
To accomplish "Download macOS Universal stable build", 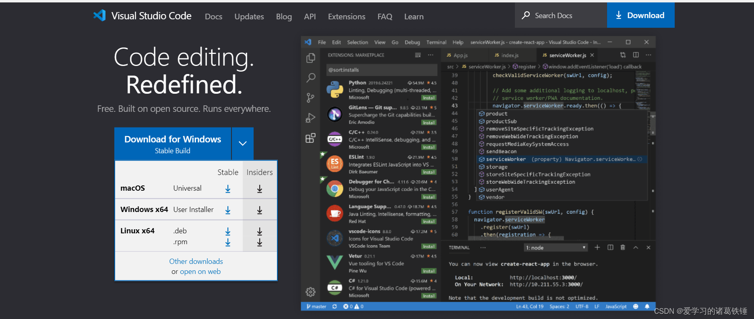I will click(x=228, y=189).
